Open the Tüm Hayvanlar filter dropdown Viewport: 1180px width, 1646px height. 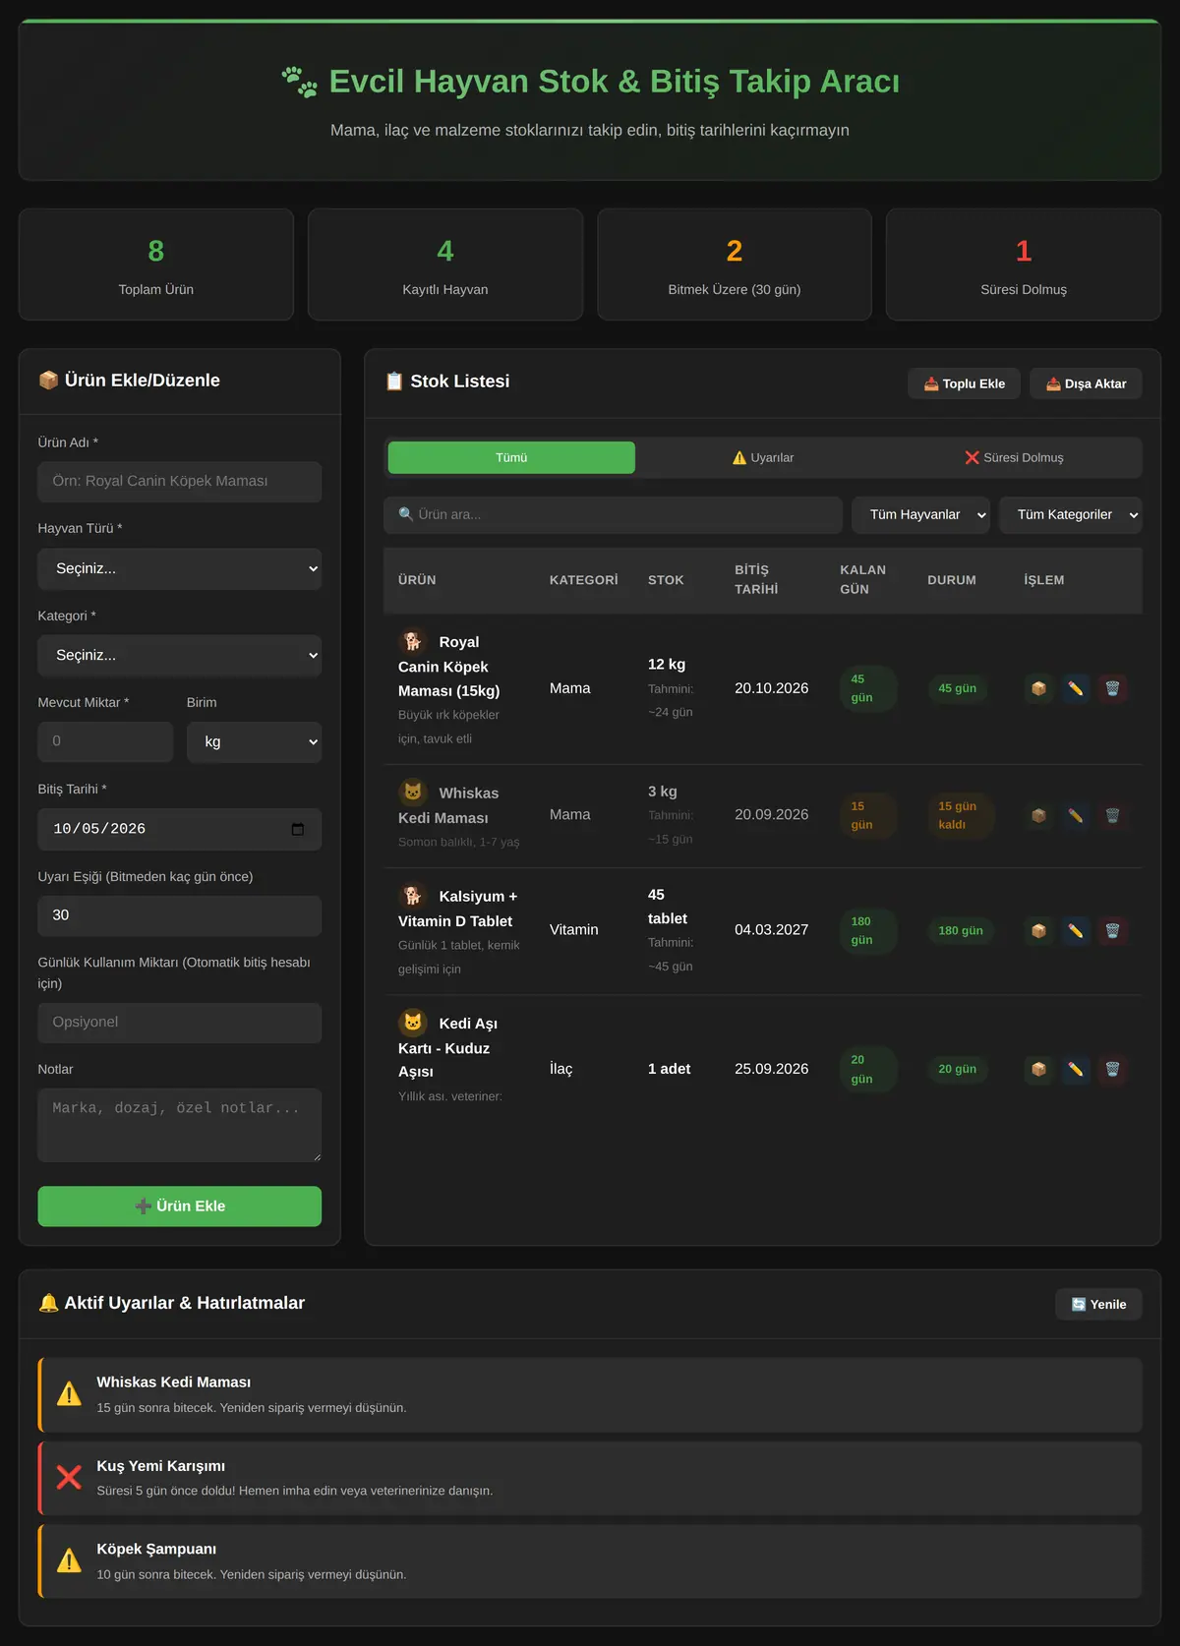point(920,514)
